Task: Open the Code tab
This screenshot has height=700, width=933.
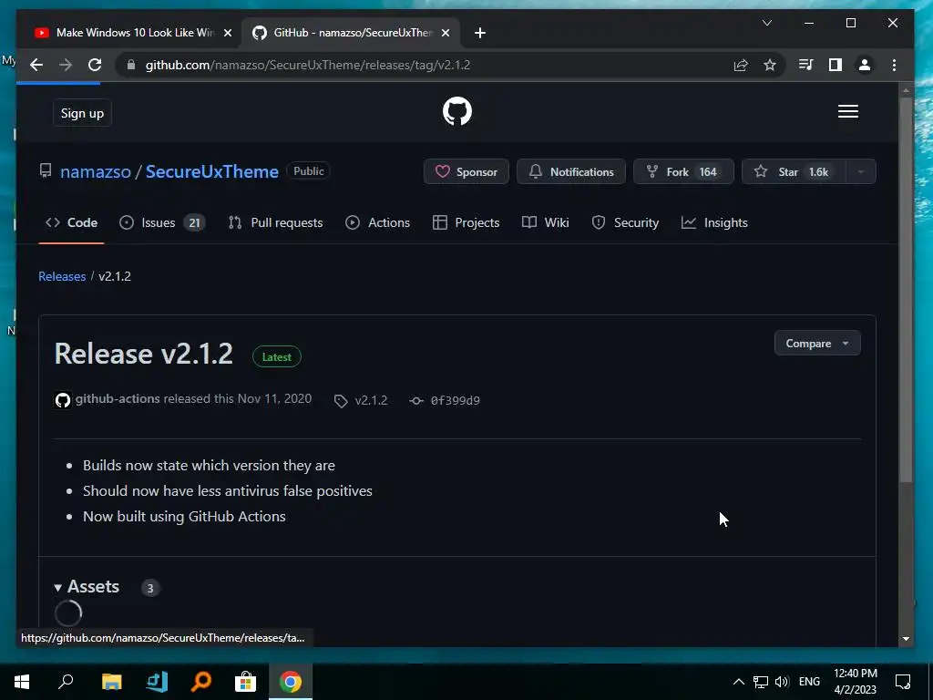Action: click(x=71, y=222)
